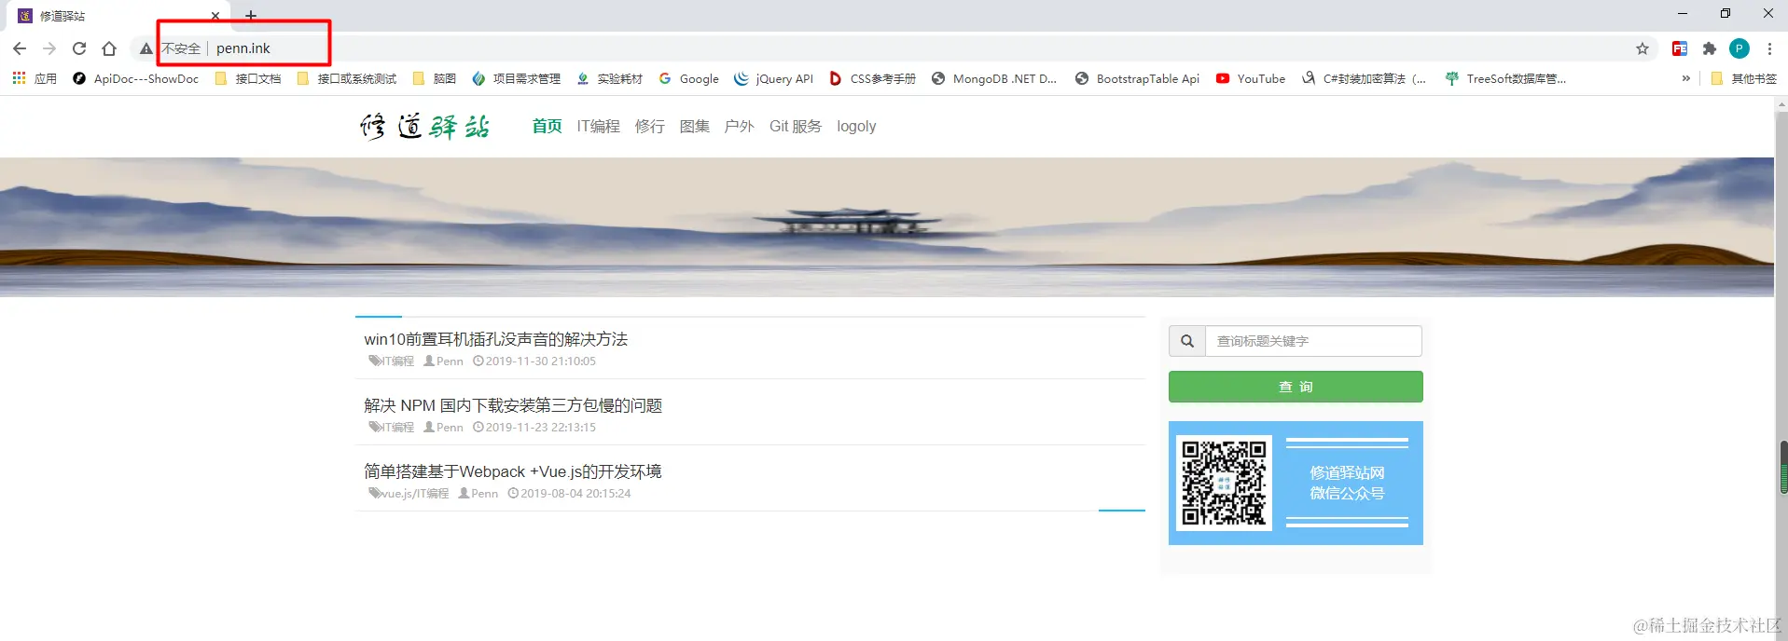Screen dimensions: 1788x641
Task: Select the 图集 navigation item
Action: coord(695,126)
